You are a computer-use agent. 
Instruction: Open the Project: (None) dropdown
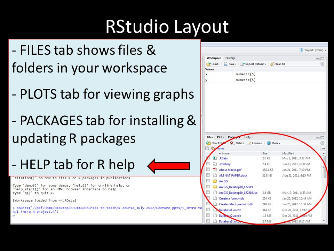pyautogui.click(x=313, y=50)
